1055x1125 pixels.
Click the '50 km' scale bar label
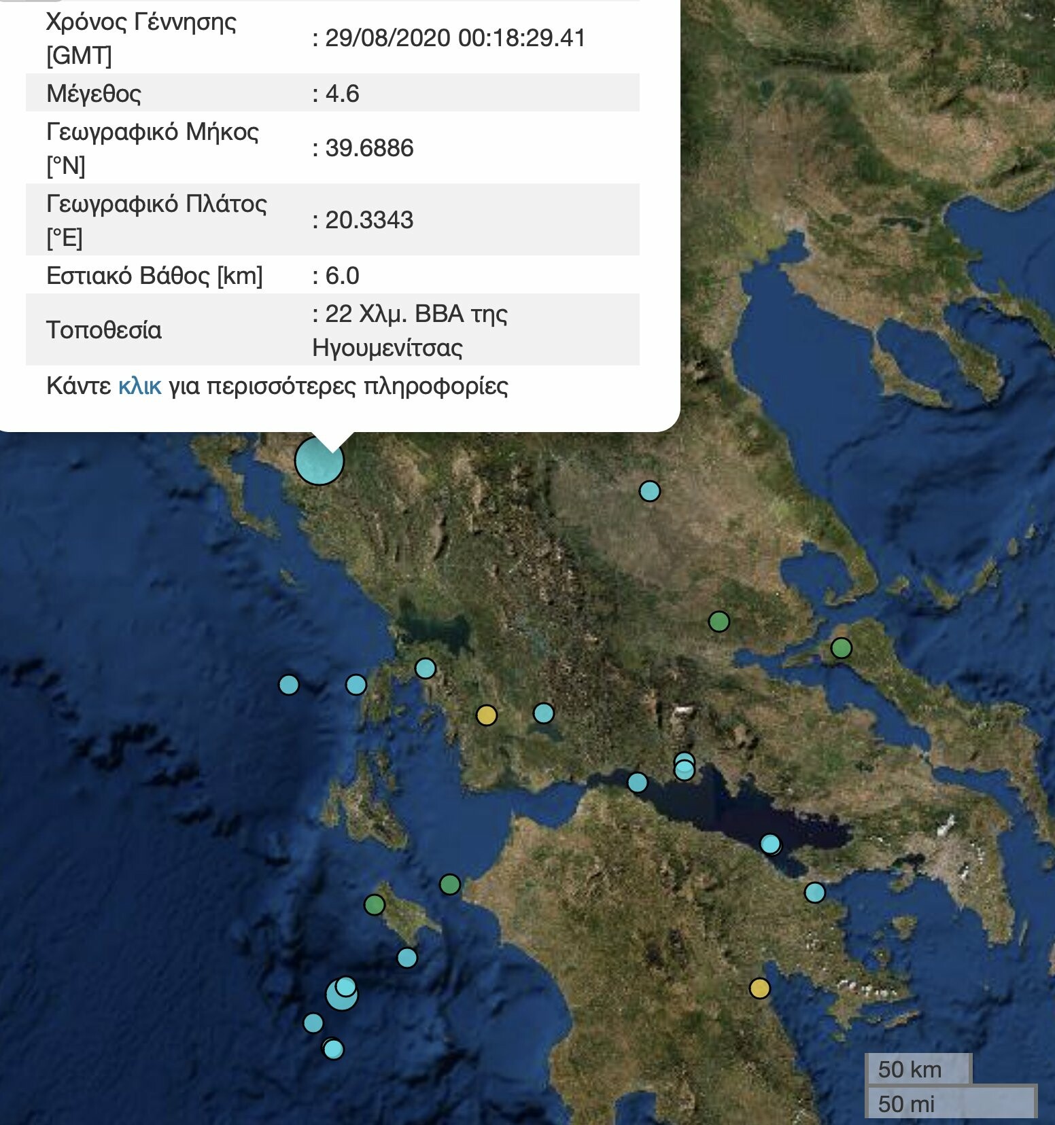coord(910,1069)
